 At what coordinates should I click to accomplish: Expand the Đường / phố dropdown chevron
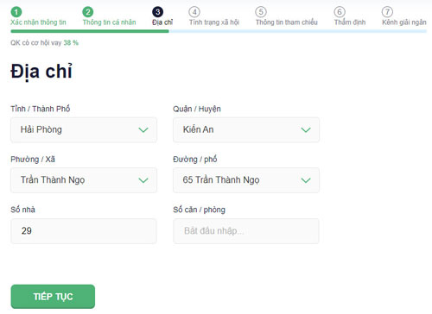(x=306, y=180)
